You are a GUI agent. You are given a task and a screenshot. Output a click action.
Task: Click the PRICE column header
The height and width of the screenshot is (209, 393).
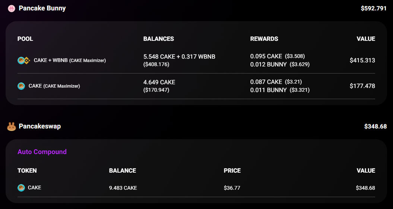pos(232,171)
